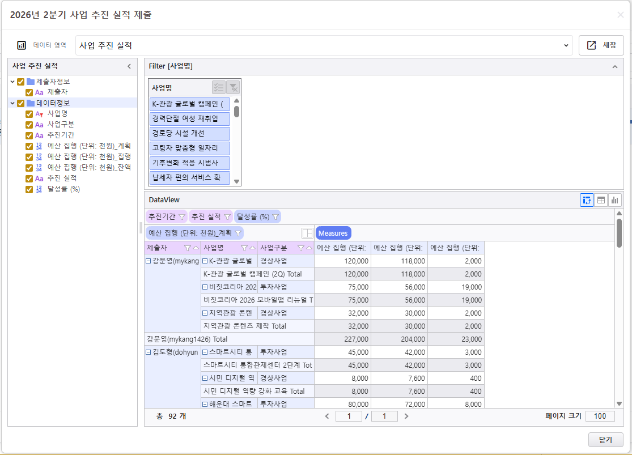Go to next page arrow

coord(406,416)
